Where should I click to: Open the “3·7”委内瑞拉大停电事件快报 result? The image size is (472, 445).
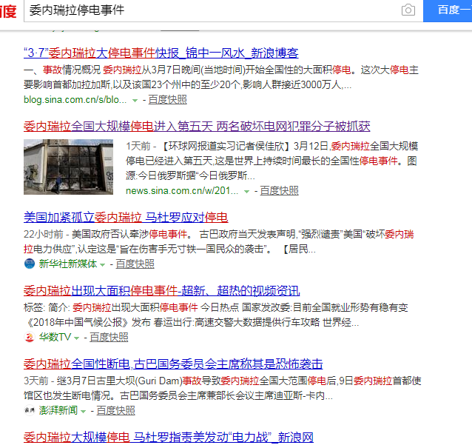click(161, 53)
